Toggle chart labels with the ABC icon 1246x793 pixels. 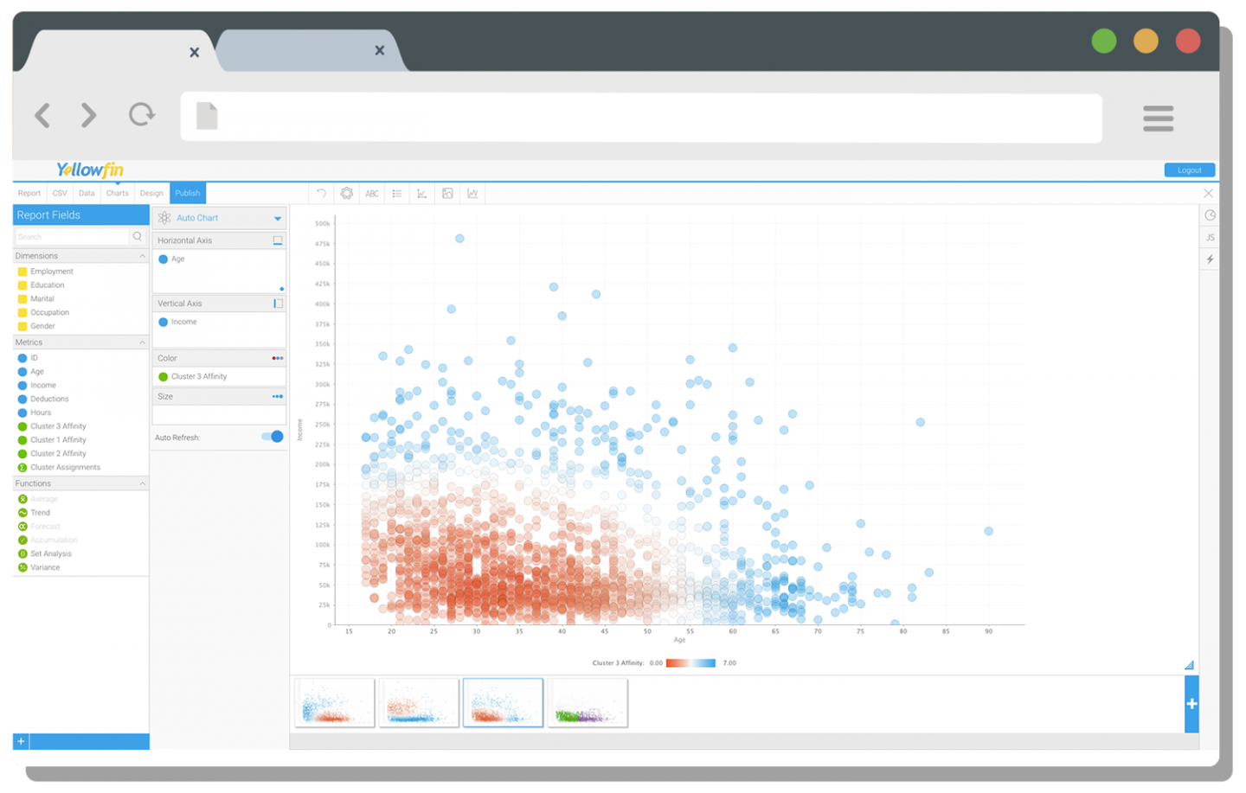[x=371, y=193]
